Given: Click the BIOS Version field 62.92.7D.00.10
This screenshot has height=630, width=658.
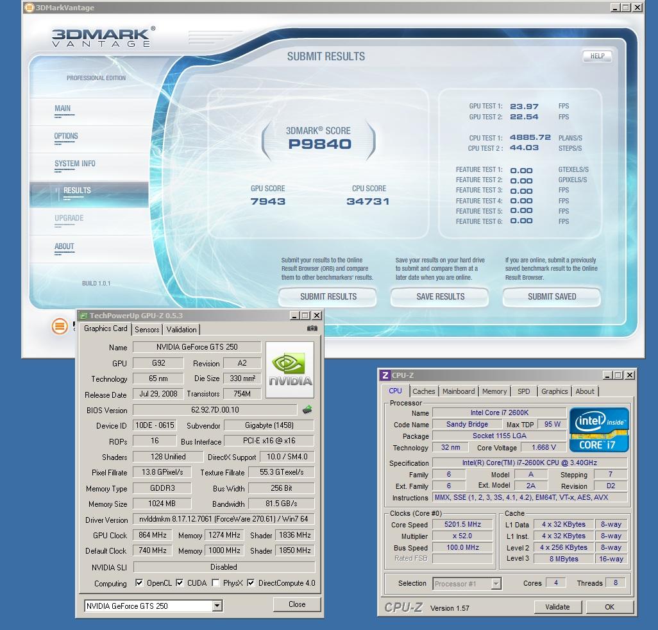Looking at the screenshot, I should (x=215, y=410).
